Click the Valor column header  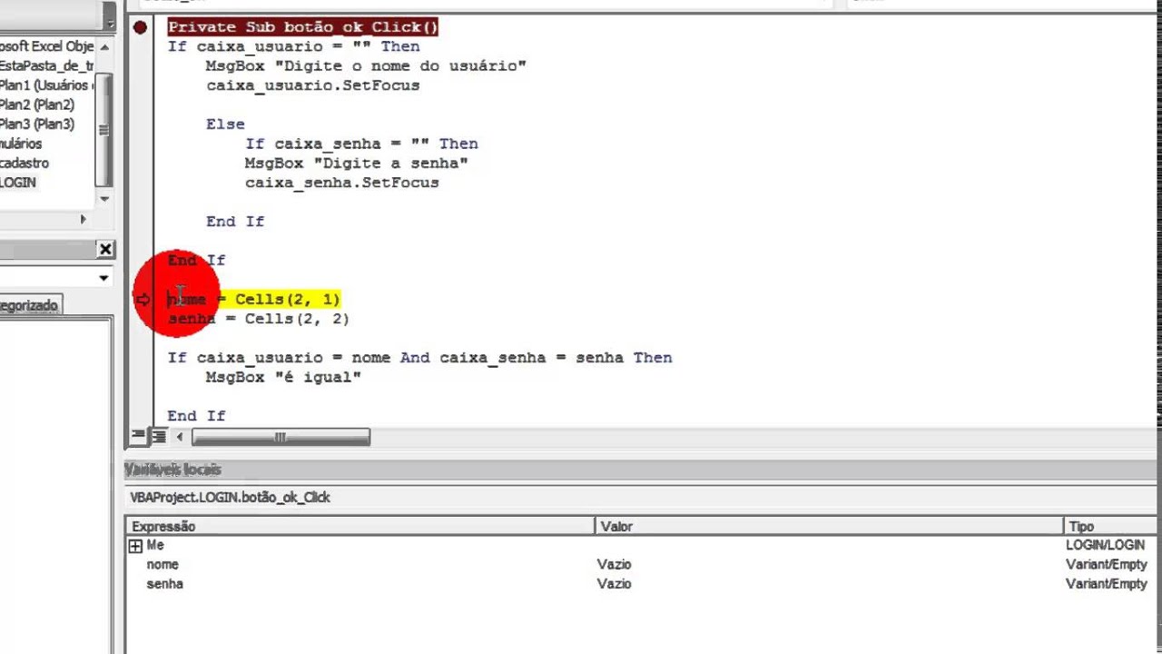829,526
